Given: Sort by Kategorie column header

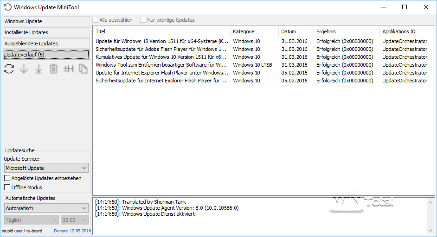Looking at the screenshot, I should [254, 31].
